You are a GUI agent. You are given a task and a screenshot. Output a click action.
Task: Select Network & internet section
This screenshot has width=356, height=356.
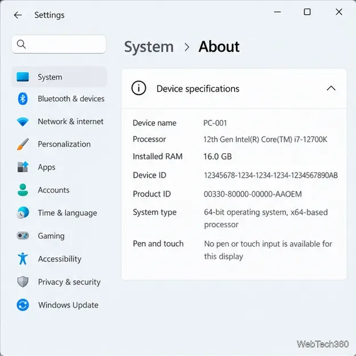click(59, 122)
